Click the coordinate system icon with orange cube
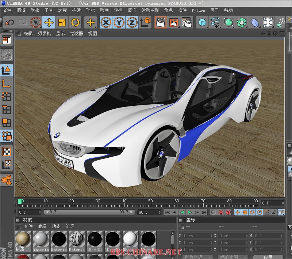The height and width of the screenshot is (259, 292). (145, 23)
